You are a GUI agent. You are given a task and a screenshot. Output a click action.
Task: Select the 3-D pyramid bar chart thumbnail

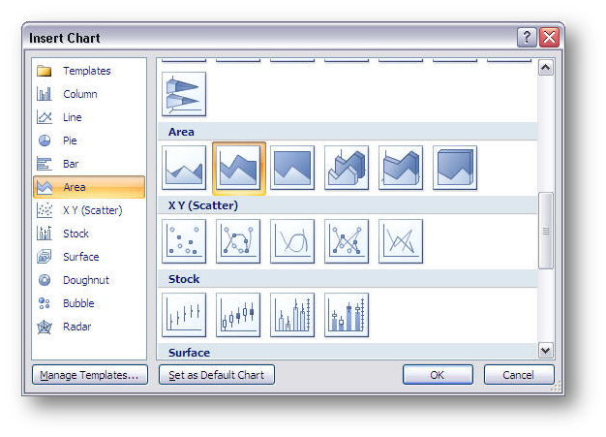tap(184, 95)
